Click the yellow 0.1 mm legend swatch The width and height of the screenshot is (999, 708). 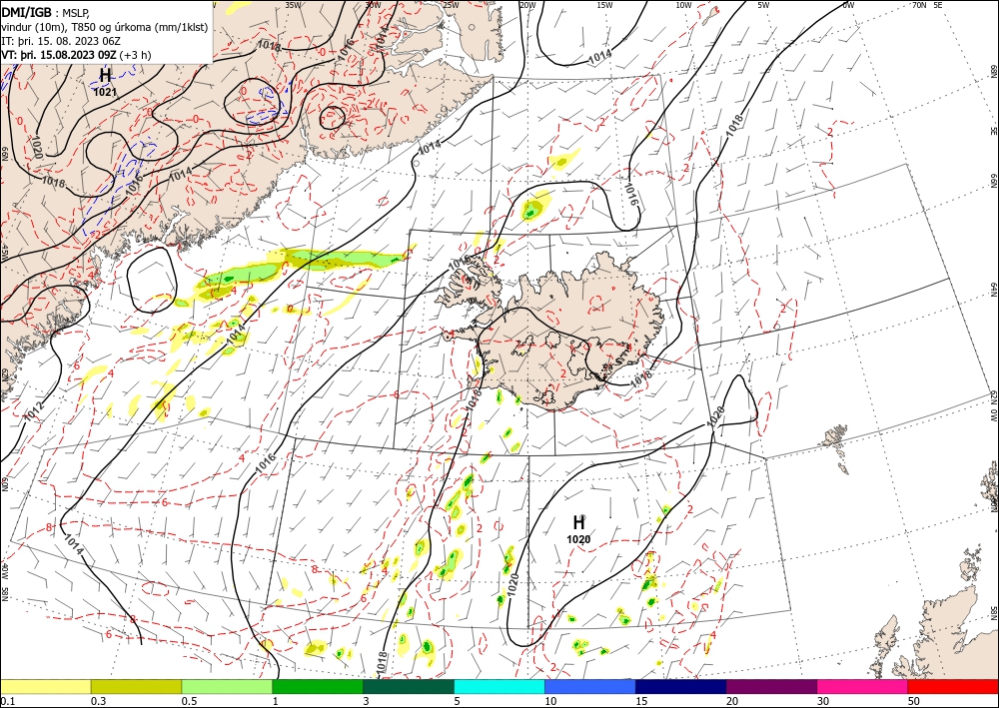[x=45, y=686]
